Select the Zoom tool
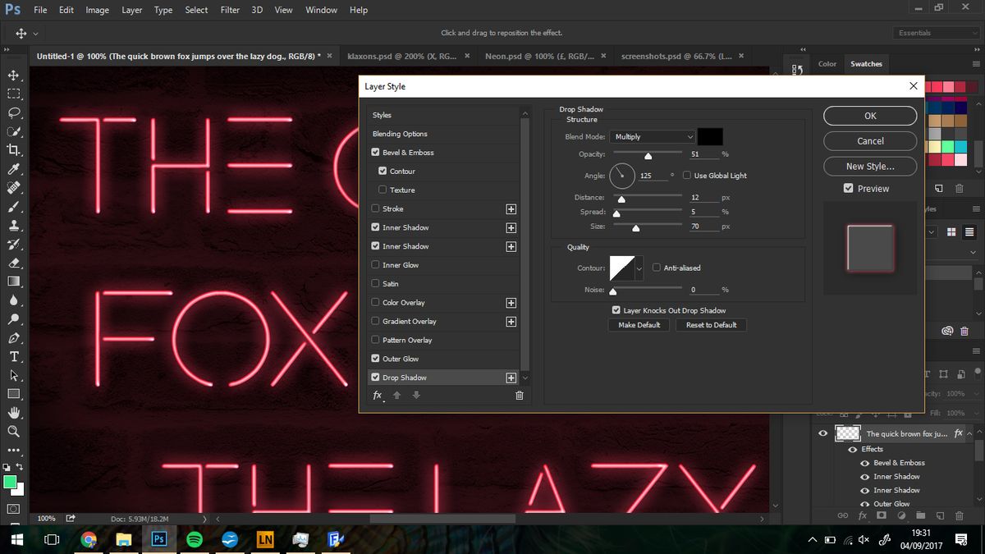 tap(12, 431)
